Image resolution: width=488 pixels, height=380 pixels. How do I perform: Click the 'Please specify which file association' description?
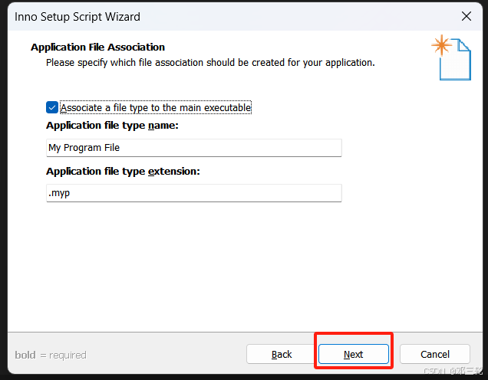(x=210, y=63)
